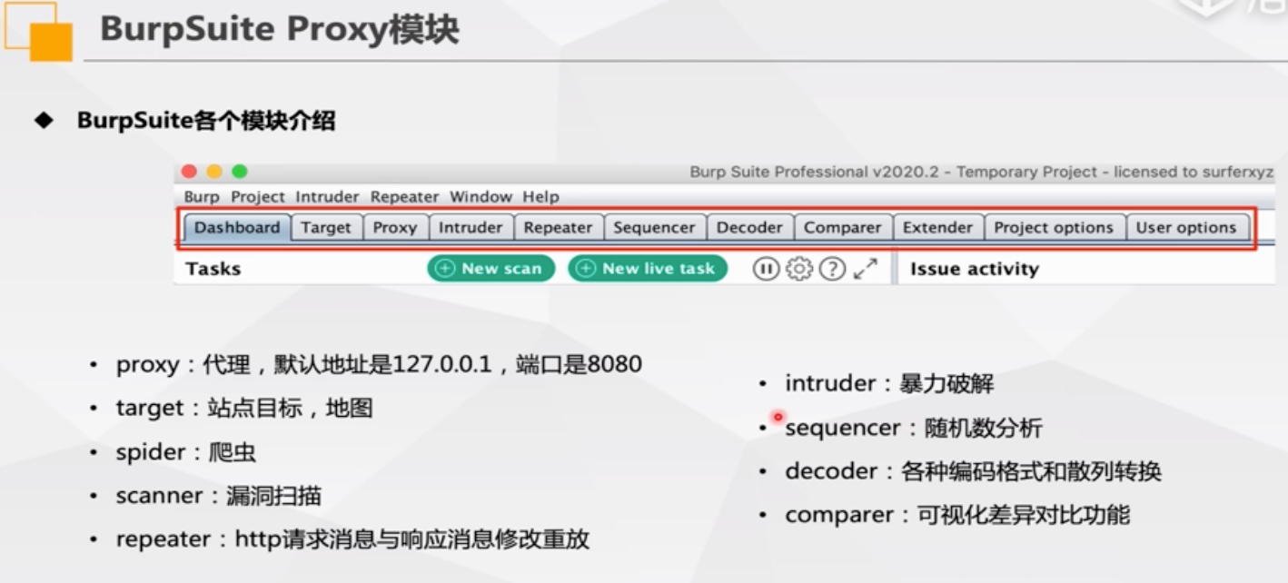Click the Issue activity panel heading
This screenshot has width=1288, height=583.
click(974, 269)
